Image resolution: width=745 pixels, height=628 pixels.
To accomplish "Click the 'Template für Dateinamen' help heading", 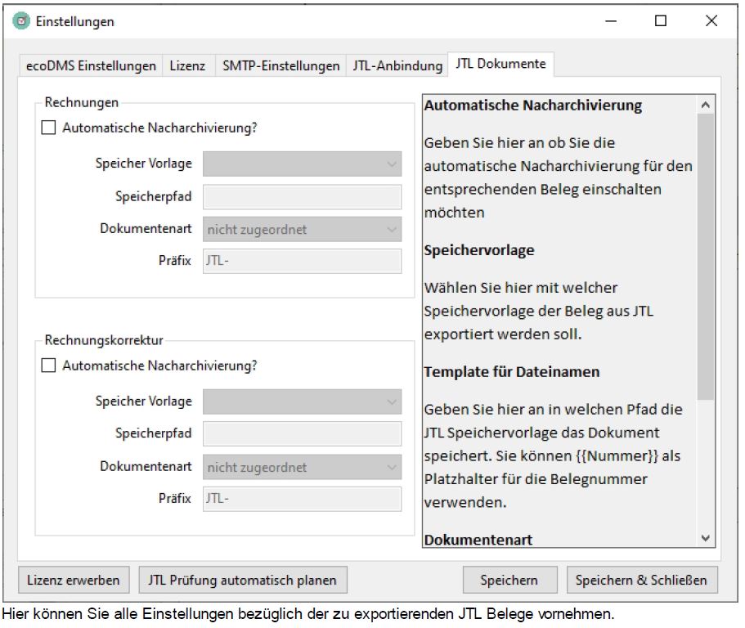I will (512, 371).
